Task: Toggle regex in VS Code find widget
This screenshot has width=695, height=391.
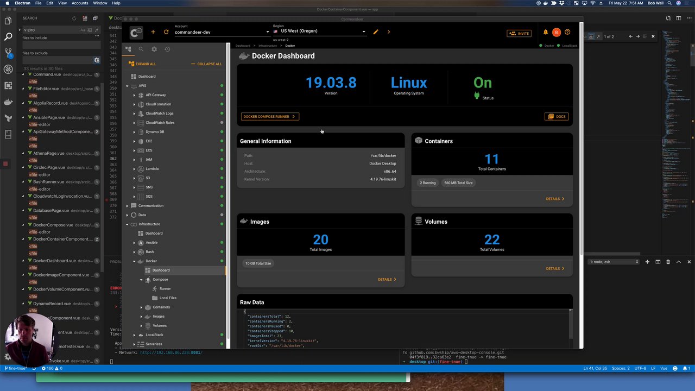Action: click(599, 36)
